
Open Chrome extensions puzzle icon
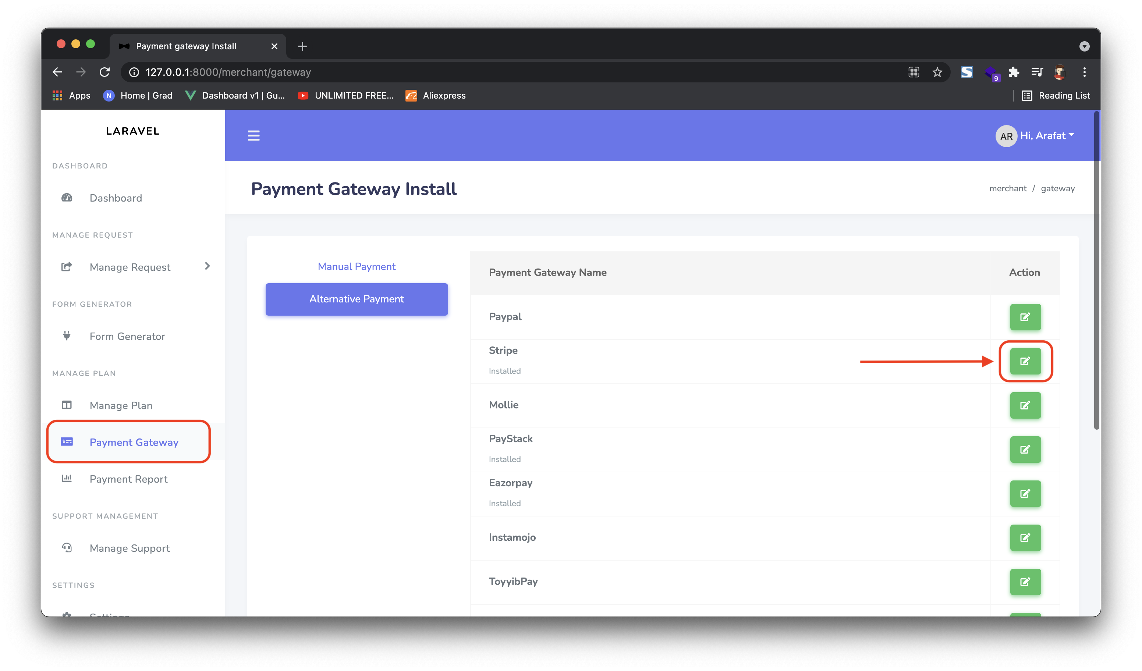tap(1014, 72)
